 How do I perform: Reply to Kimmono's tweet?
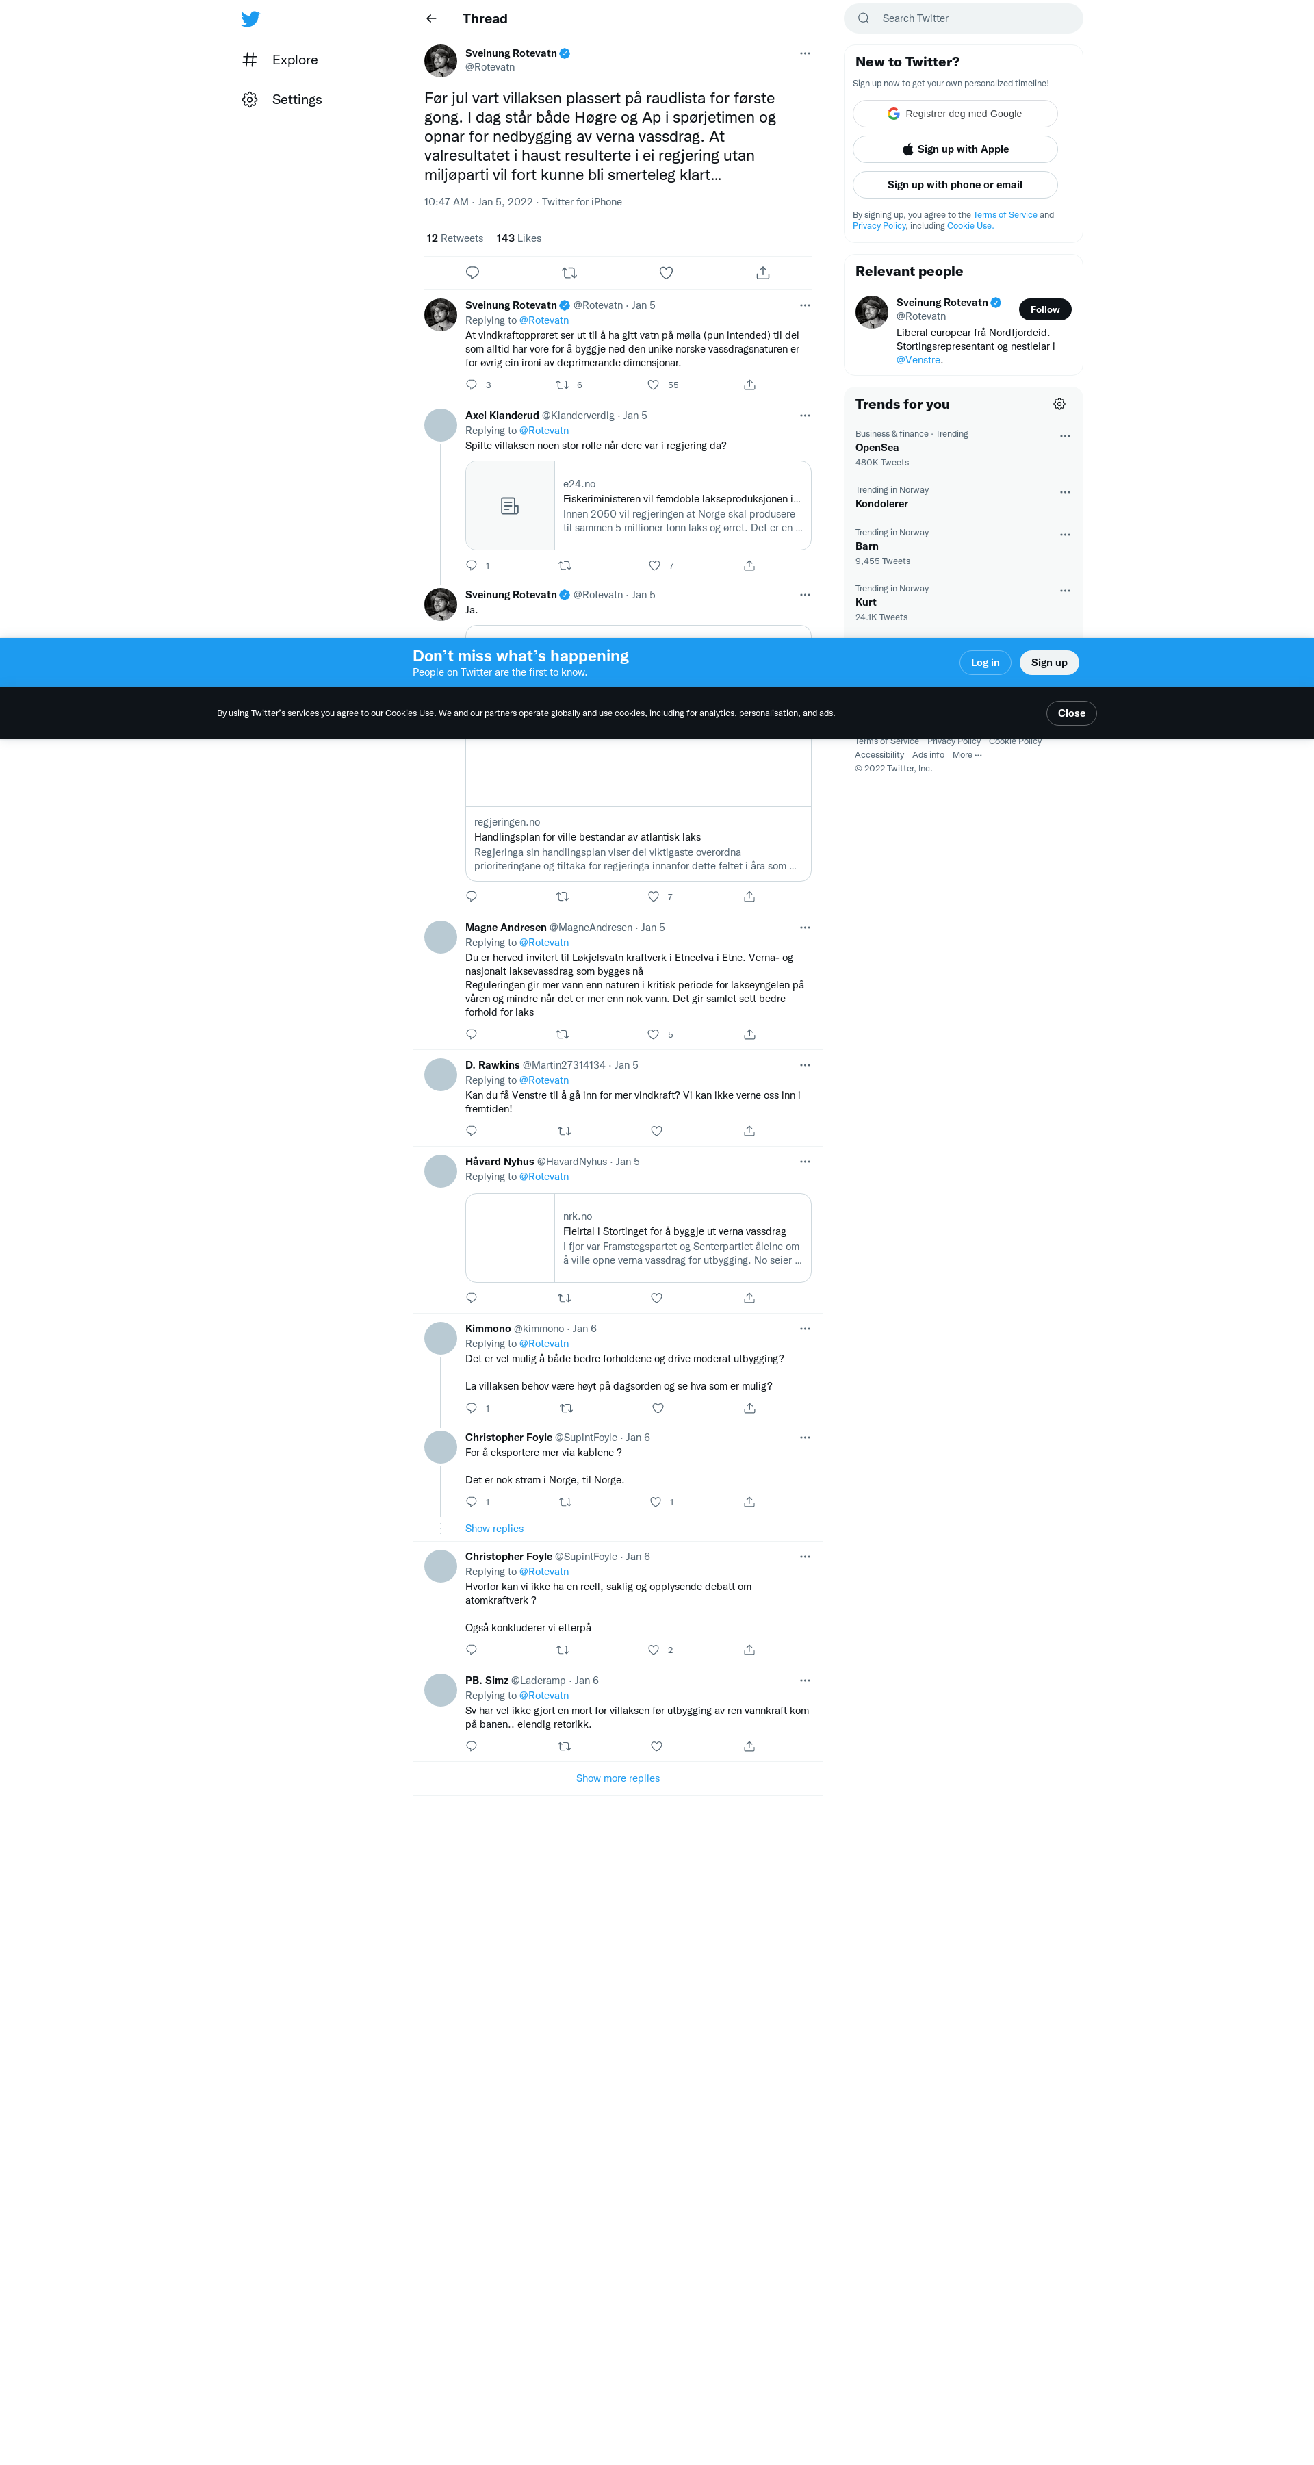[x=471, y=1409]
